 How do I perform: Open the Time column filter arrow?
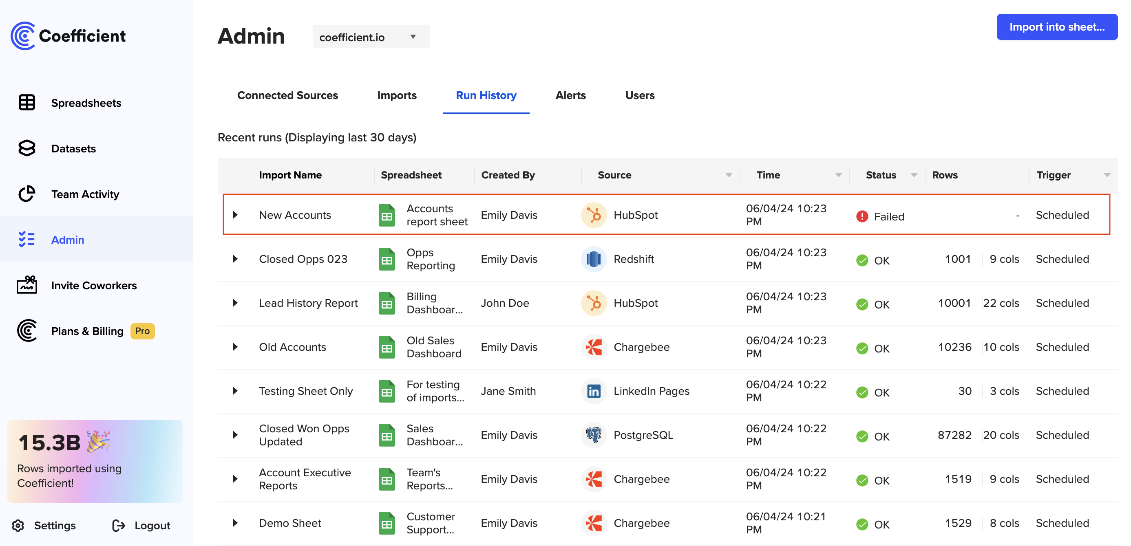pos(838,175)
